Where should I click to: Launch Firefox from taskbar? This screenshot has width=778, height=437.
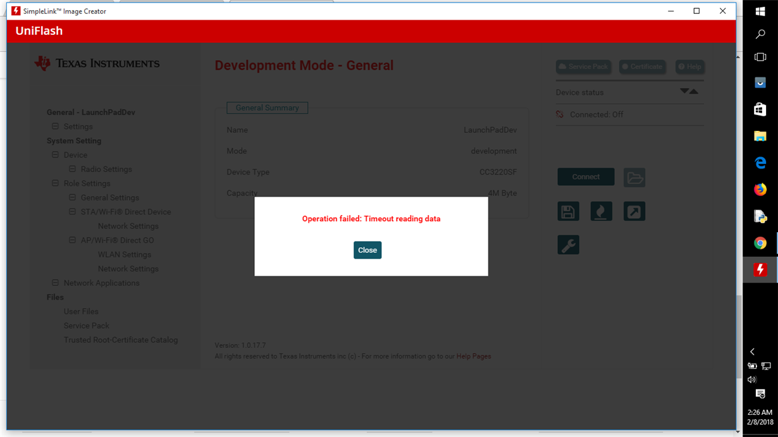760,189
